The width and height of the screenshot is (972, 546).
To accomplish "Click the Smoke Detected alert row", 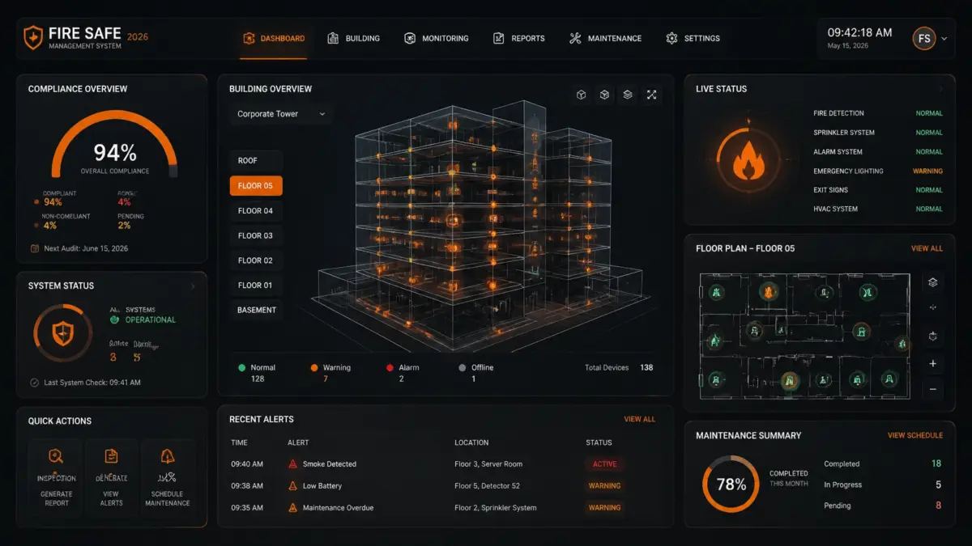I will 445,464.
